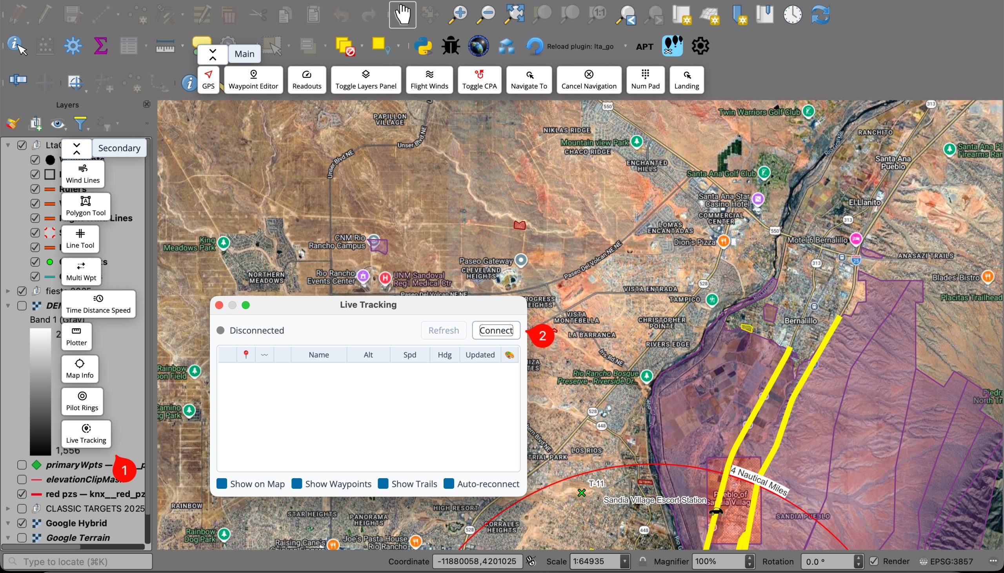Activate the GPS tool in the plugin toolbar
Viewport: 1004px width, 573px height.
click(208, 80)
